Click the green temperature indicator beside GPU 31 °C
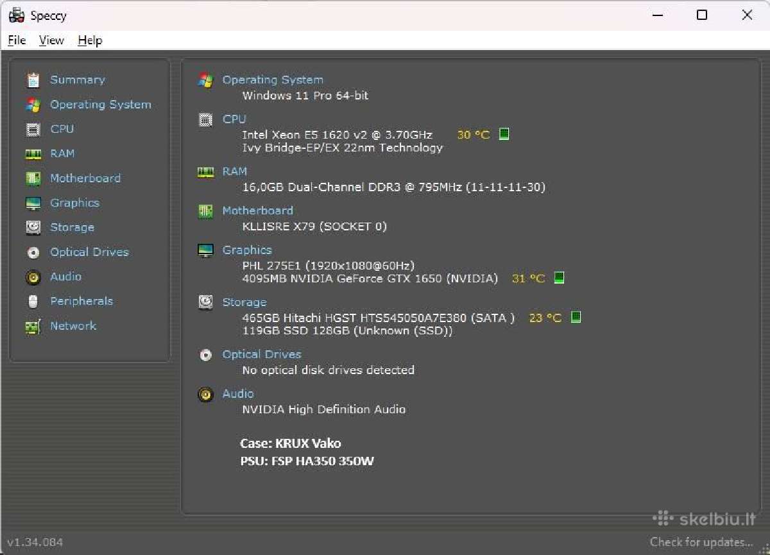The height and width of the screenshot is (555, 770). 560,278
